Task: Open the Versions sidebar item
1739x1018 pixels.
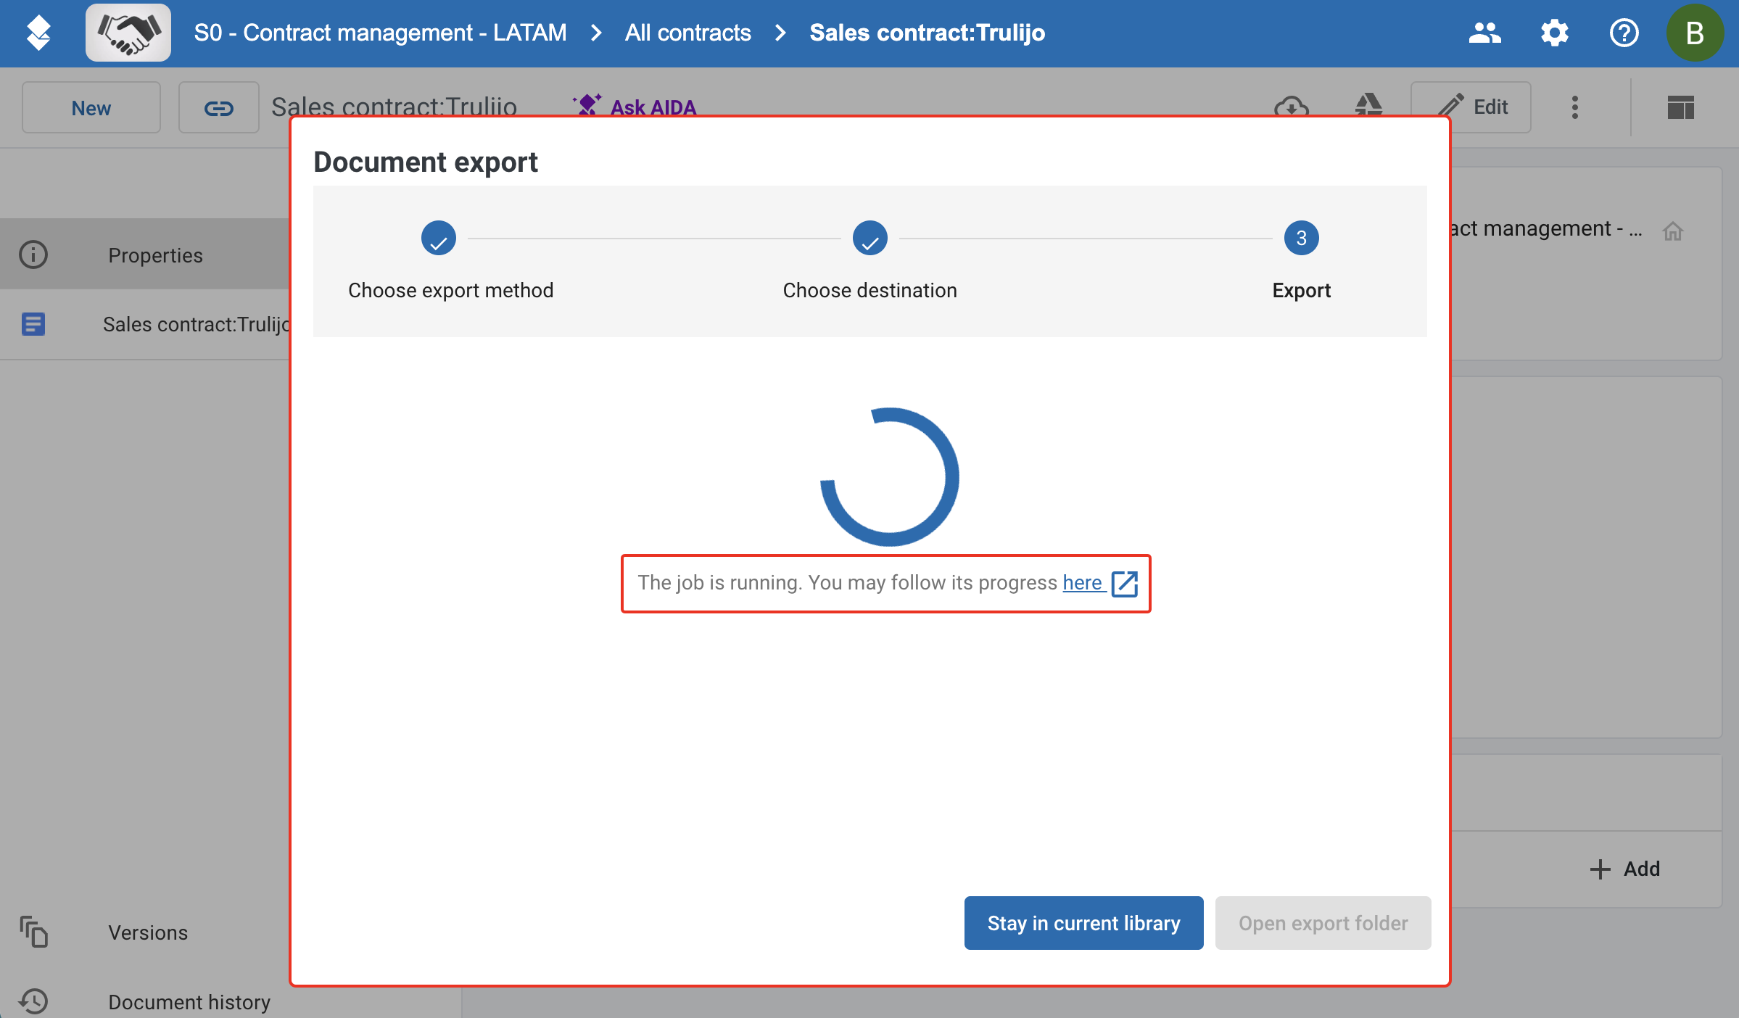Action: [148, 932]
